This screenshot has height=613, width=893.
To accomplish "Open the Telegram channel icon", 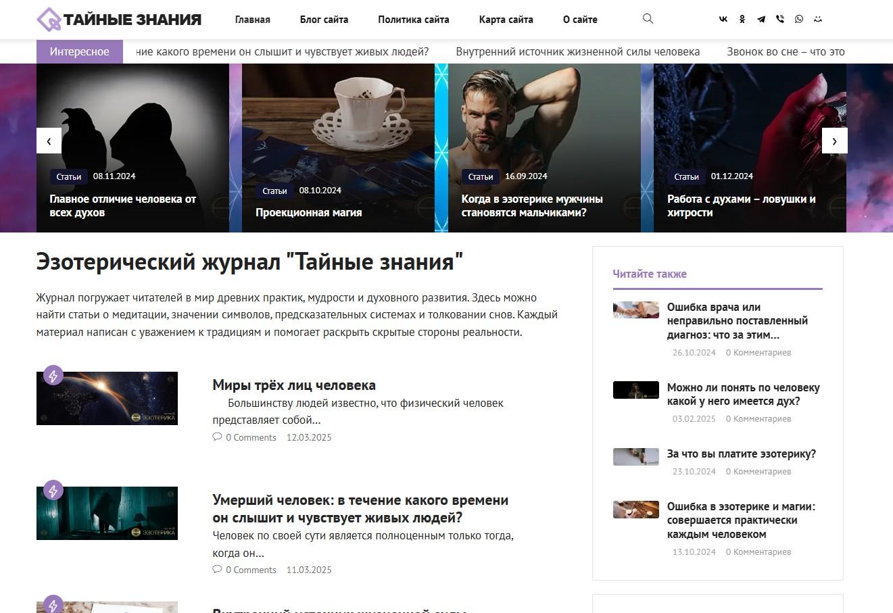I will [761, 20].
